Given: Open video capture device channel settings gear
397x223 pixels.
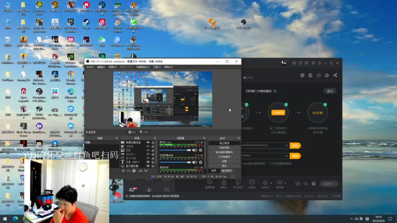Looking at the screenshot, I should pyautogui.click(x=200, y=163).
